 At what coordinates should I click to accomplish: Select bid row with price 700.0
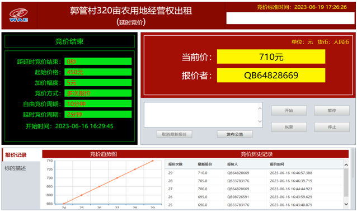254,189
